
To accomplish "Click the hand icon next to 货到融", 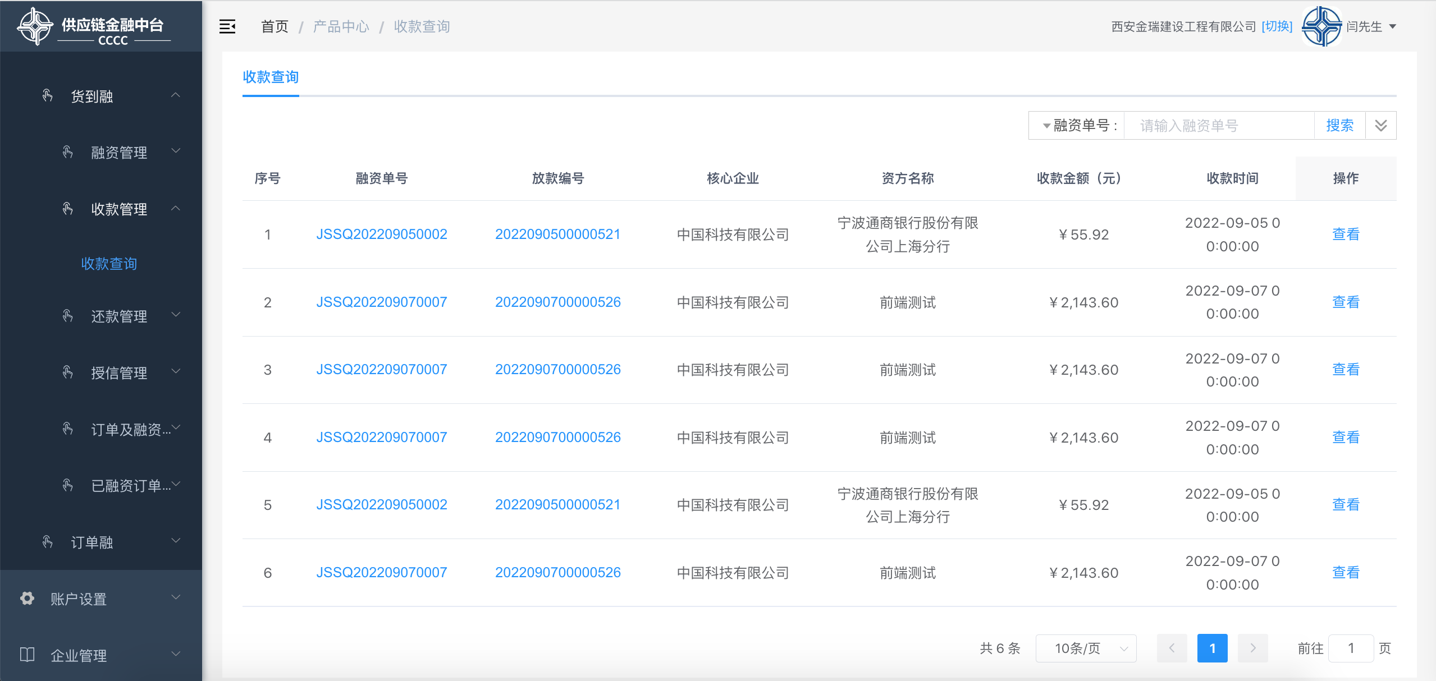I will tap(48, 96).
